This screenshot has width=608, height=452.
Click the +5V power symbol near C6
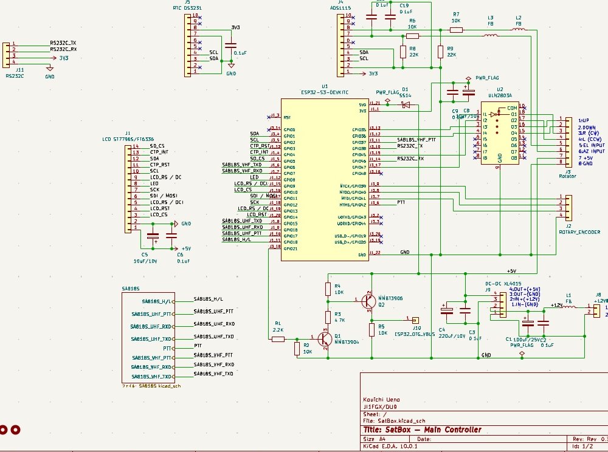click(x=176, y=248)
